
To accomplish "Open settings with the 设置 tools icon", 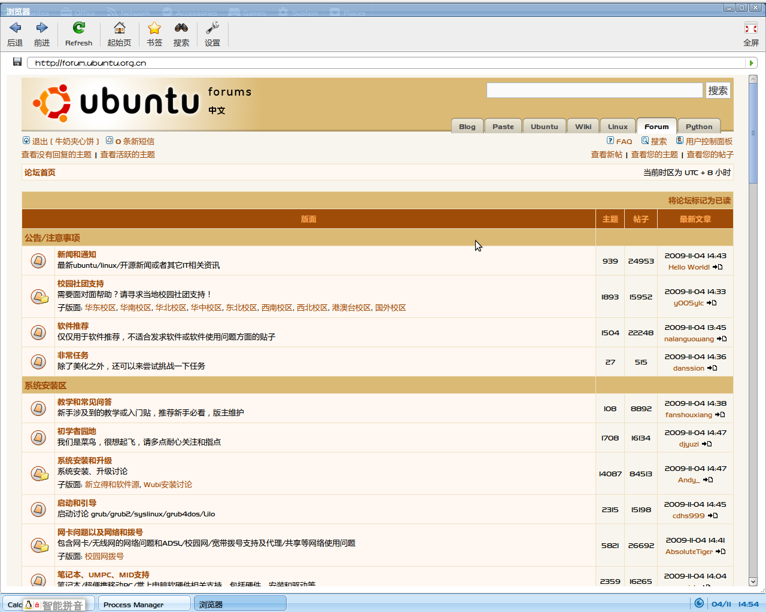I will coord(212,27).
